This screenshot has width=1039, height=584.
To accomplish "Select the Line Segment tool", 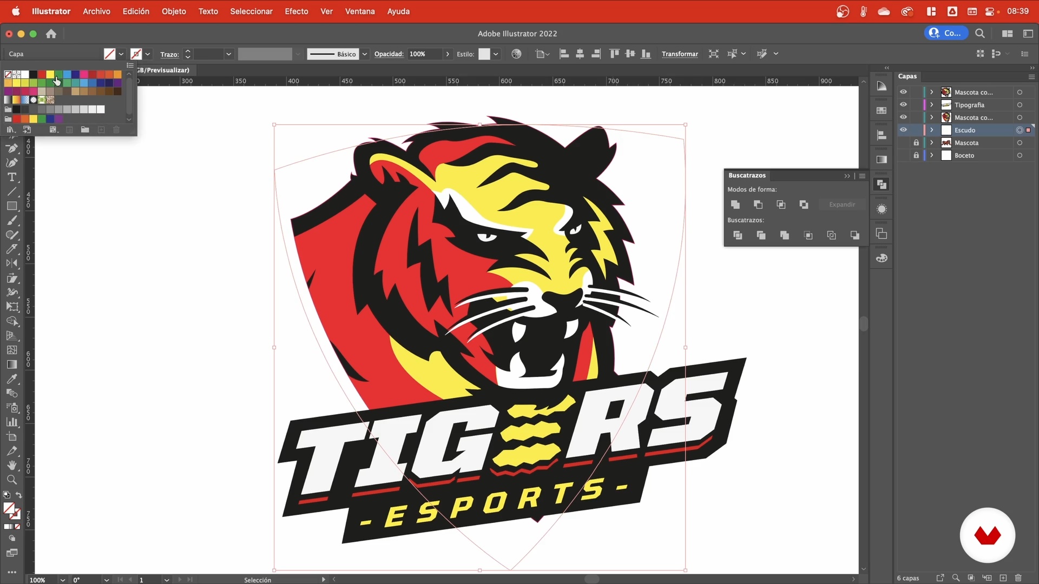I will click(11, 192).
